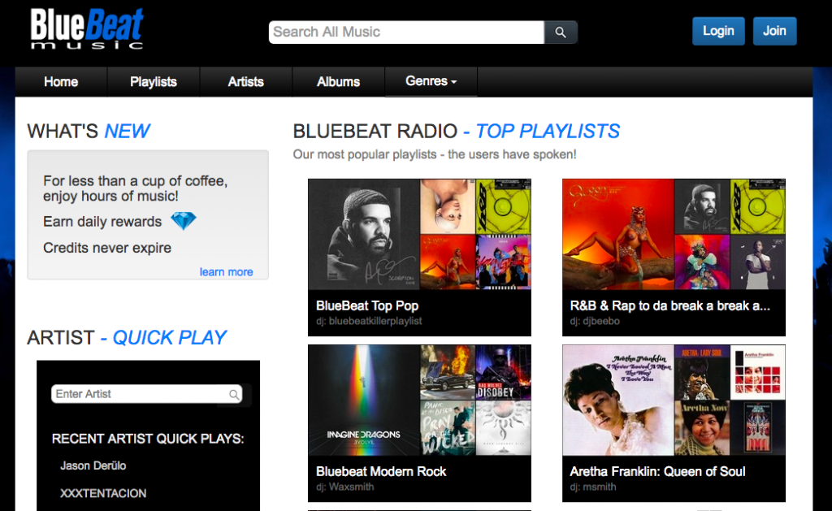Open Aretha Franklin: Queen of Soul title
This screenshot has height=511, width=832.
[657, 471]
